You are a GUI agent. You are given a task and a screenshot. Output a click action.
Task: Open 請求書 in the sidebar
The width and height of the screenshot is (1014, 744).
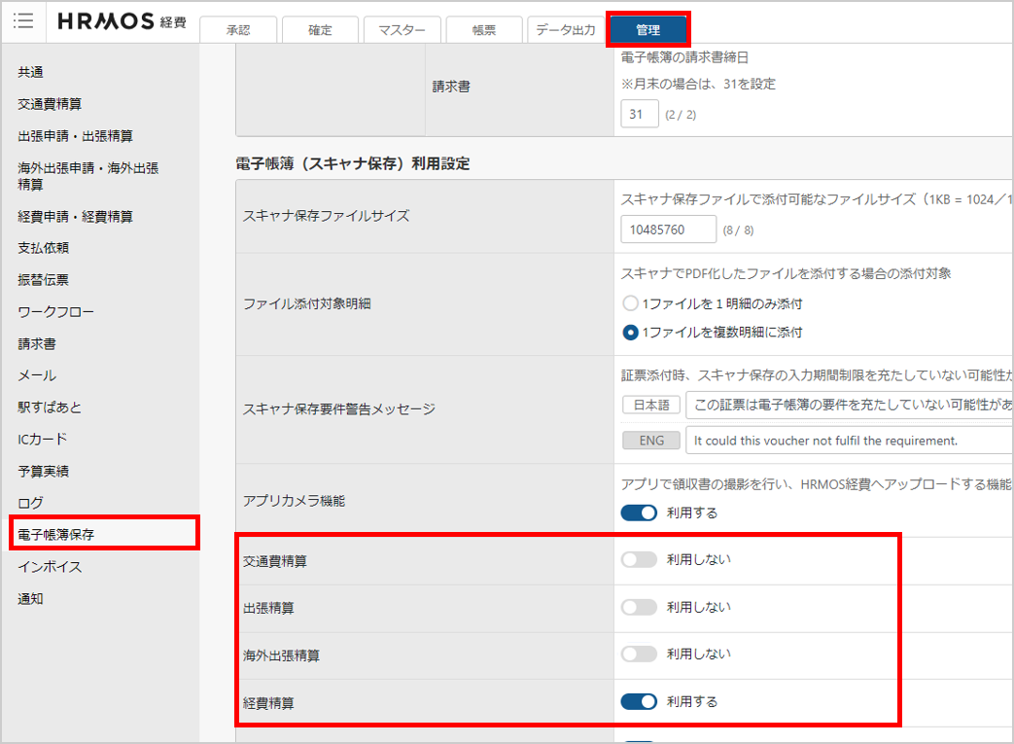(37, 343)
